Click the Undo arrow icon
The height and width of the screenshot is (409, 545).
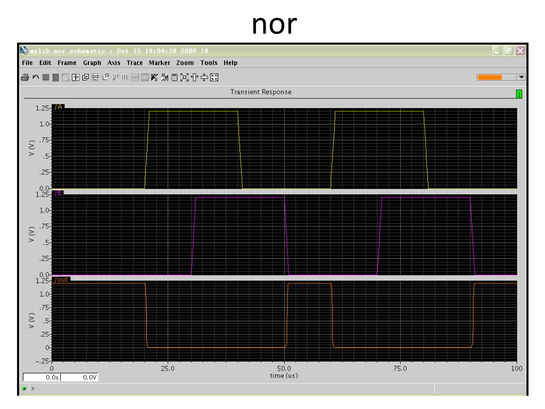36,77
